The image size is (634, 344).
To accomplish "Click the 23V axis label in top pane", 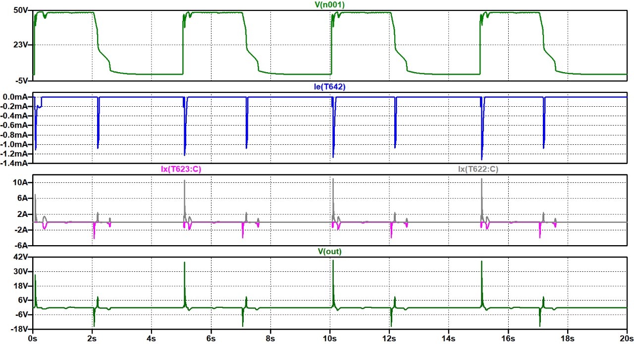I will (x=22, y=44).
